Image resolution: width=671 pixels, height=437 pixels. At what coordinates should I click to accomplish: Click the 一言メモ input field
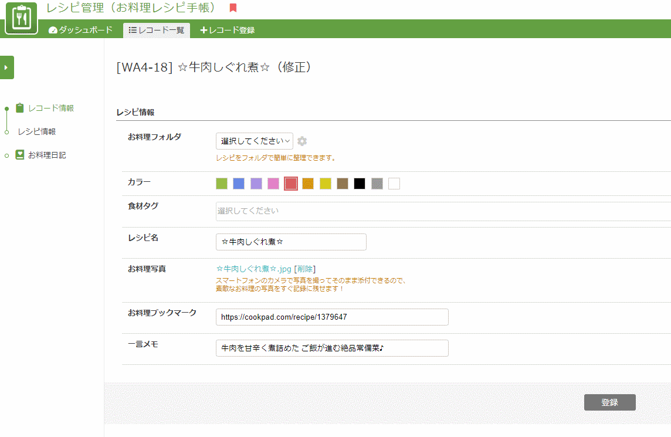tap(332, 348)
